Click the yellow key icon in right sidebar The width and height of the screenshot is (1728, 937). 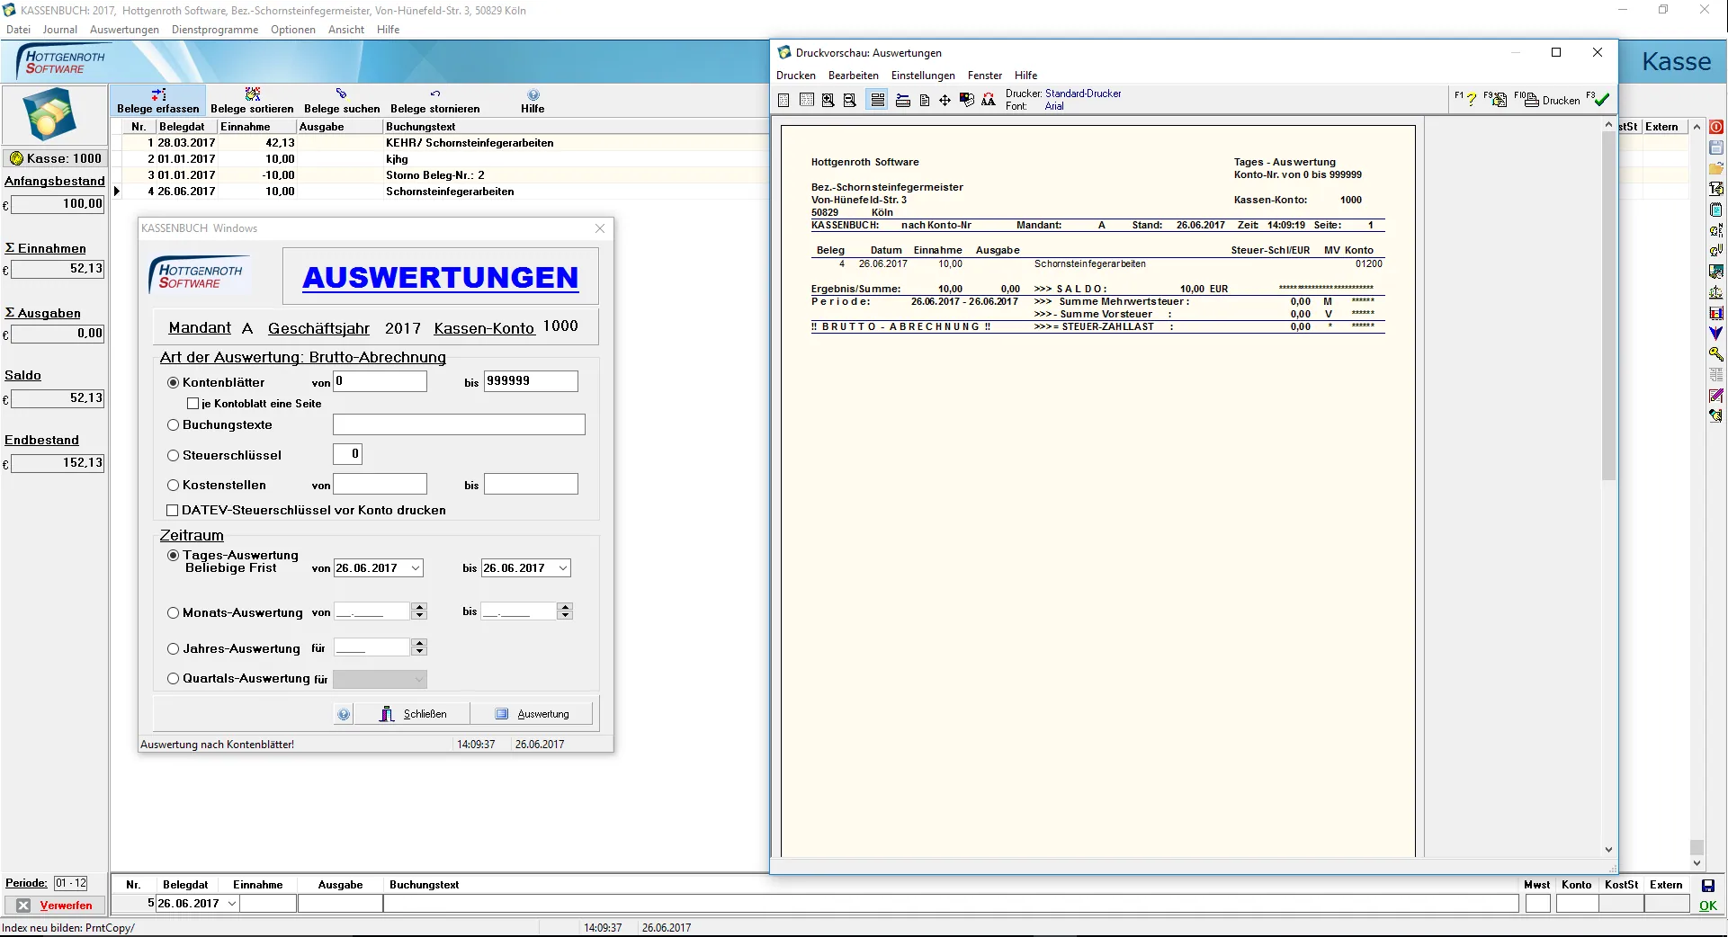pos(1716,354)
